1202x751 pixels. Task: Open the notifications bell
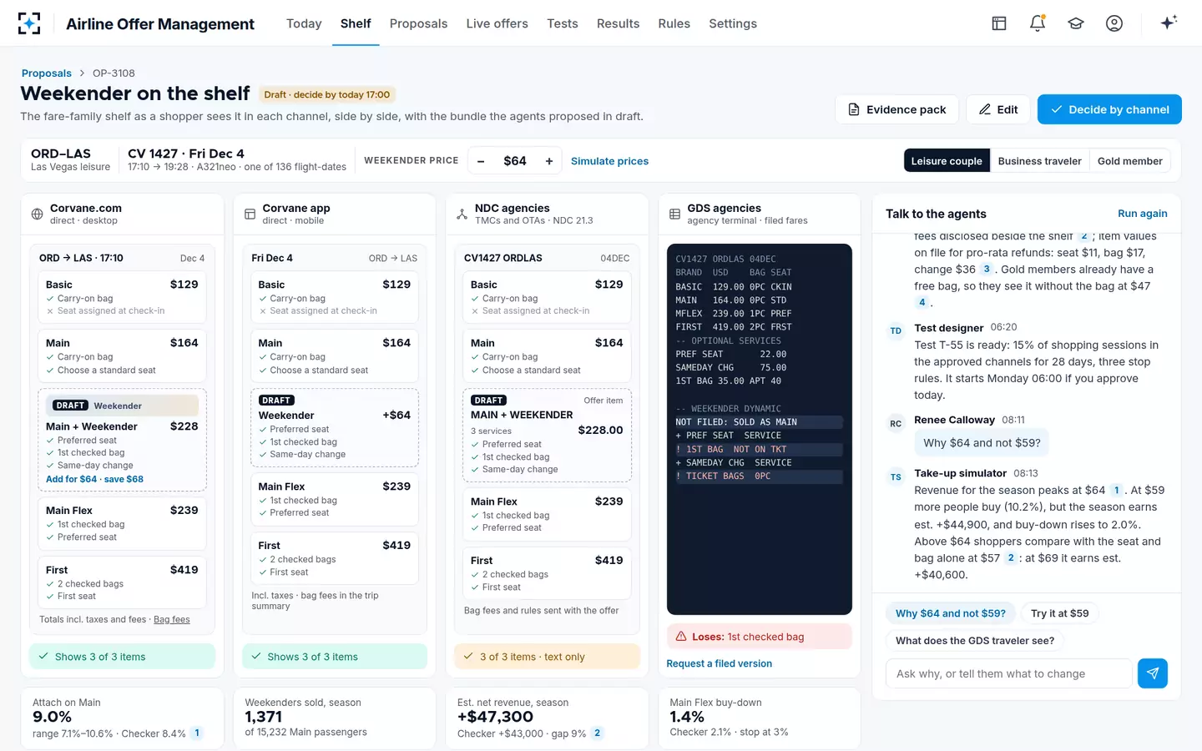click(x=1038, y=23)
